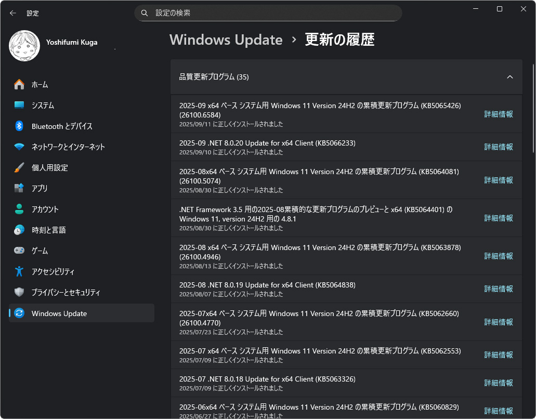Click the Bluetooth とデバイス icon
Viewport: 536px width, 419px height.
click(19, 126)
